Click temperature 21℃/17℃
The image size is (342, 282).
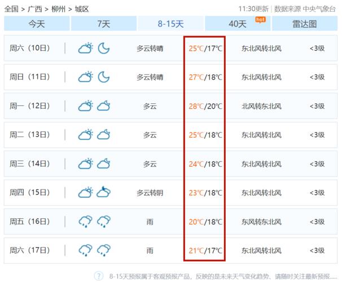click(205, 250)
